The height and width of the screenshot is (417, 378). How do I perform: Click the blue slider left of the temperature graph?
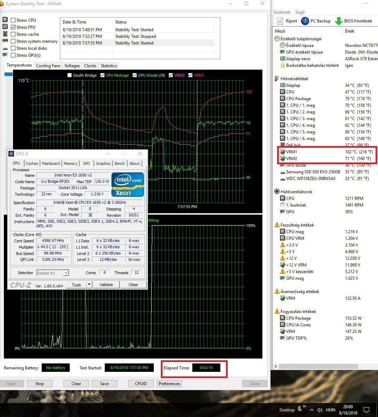(x=8, y=74)
